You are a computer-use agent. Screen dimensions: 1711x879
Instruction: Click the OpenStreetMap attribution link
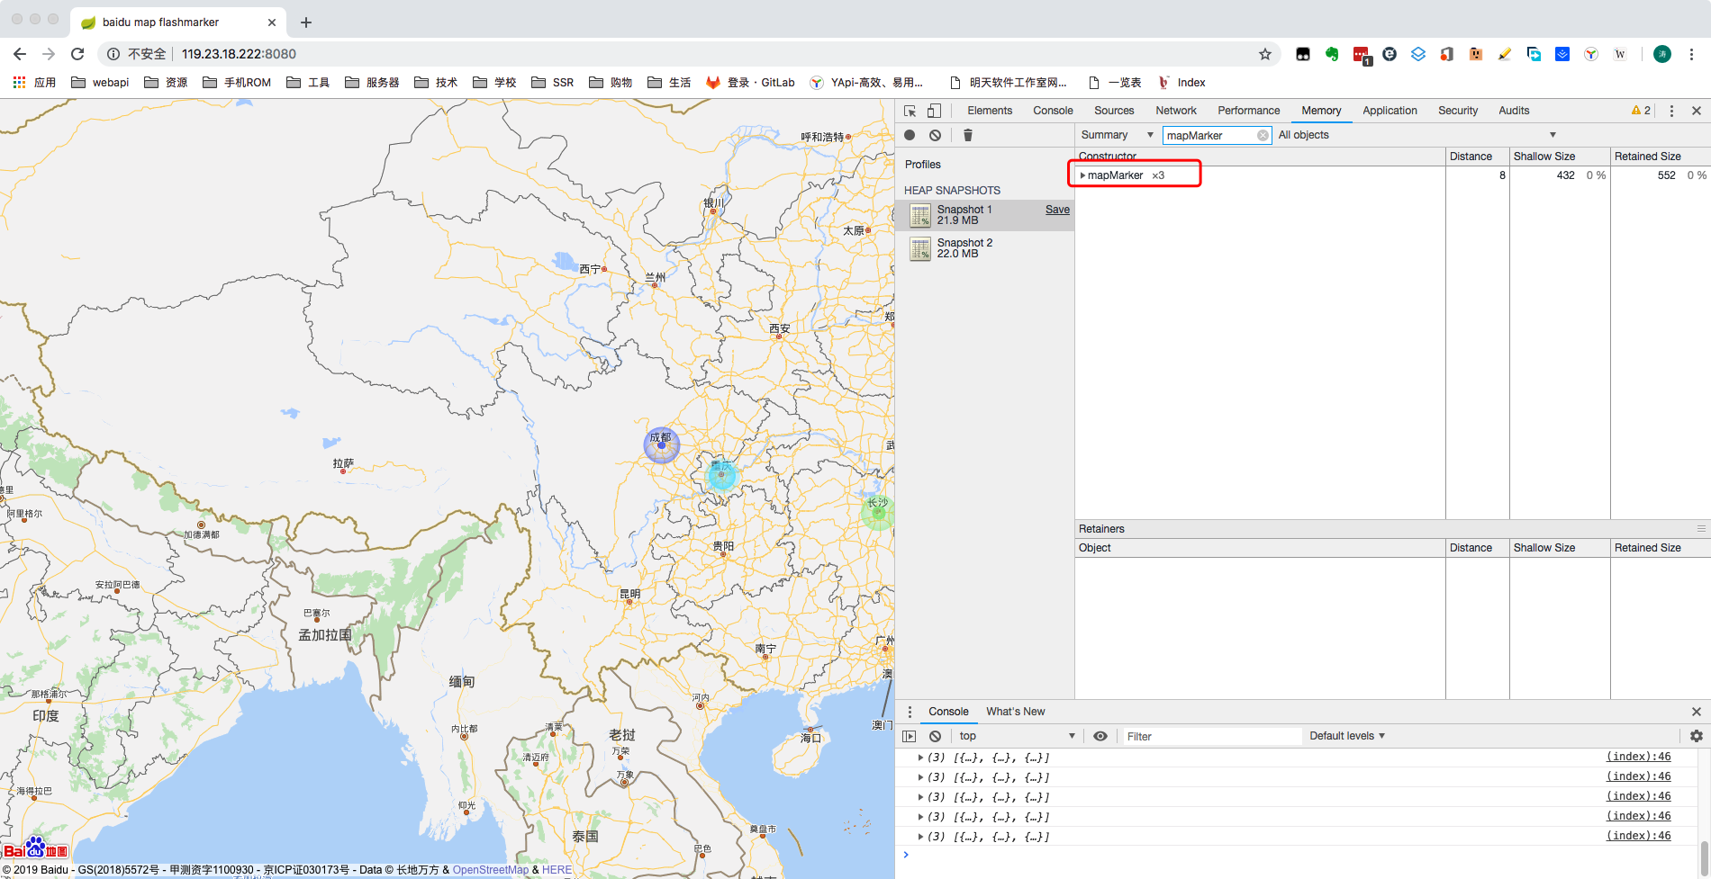click(491, 870)
